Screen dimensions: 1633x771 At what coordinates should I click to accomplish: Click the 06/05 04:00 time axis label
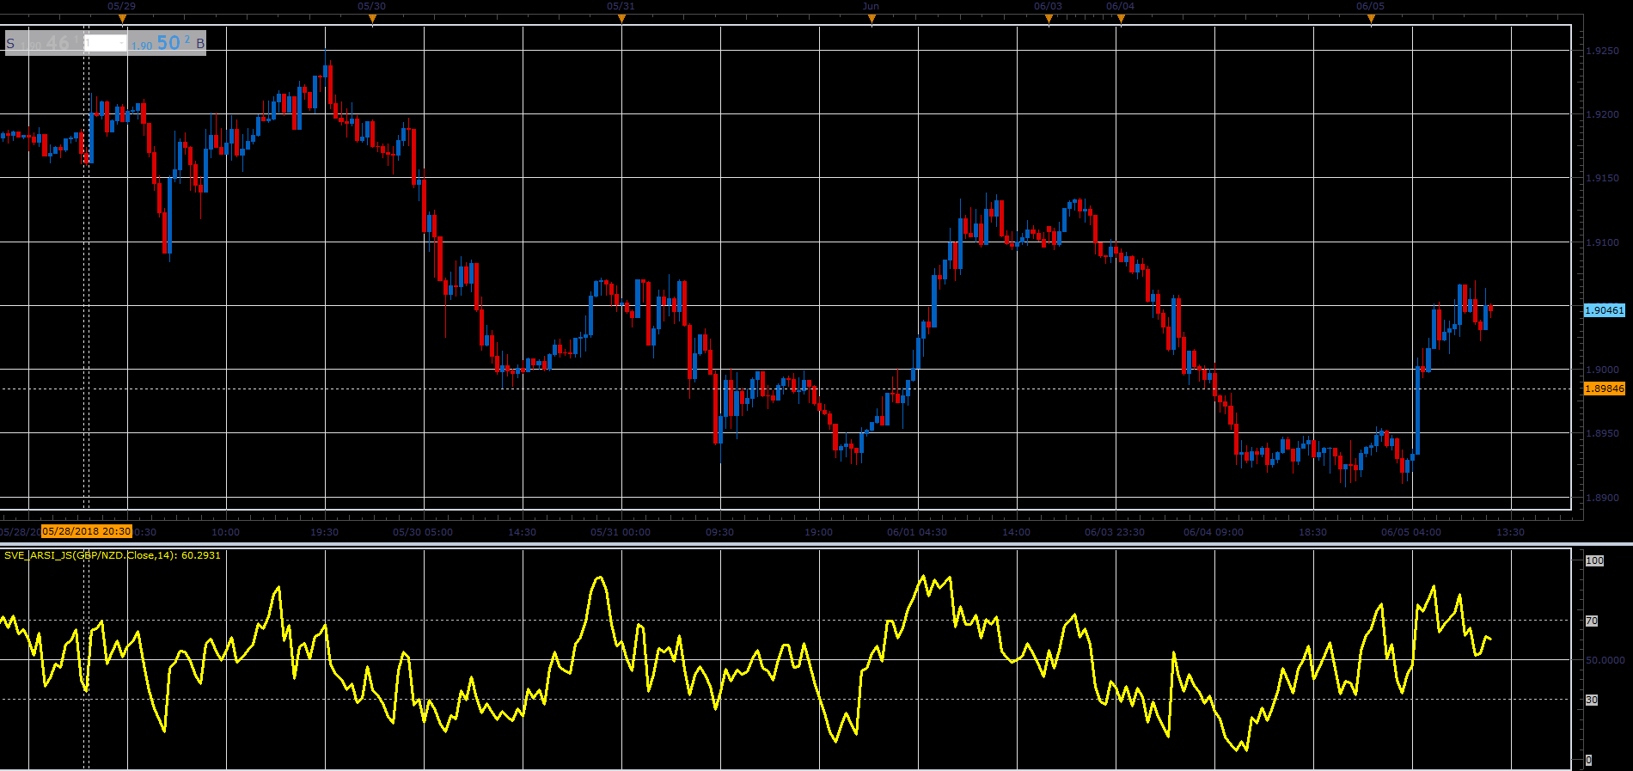click(1411, 532)
